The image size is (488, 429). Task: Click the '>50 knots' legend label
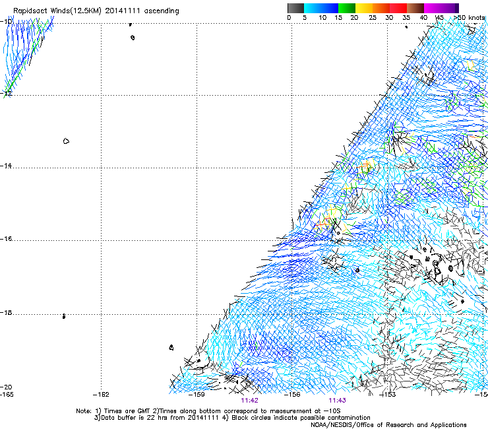469,17
